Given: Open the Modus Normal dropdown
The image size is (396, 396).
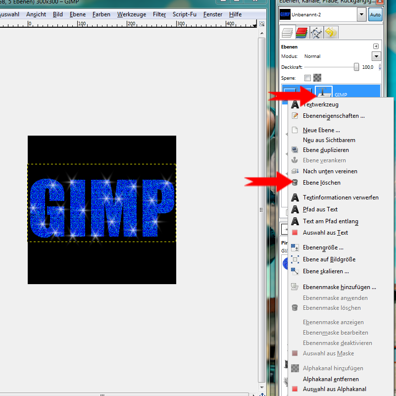Looking at the screenshot, I should click(376, 56).
